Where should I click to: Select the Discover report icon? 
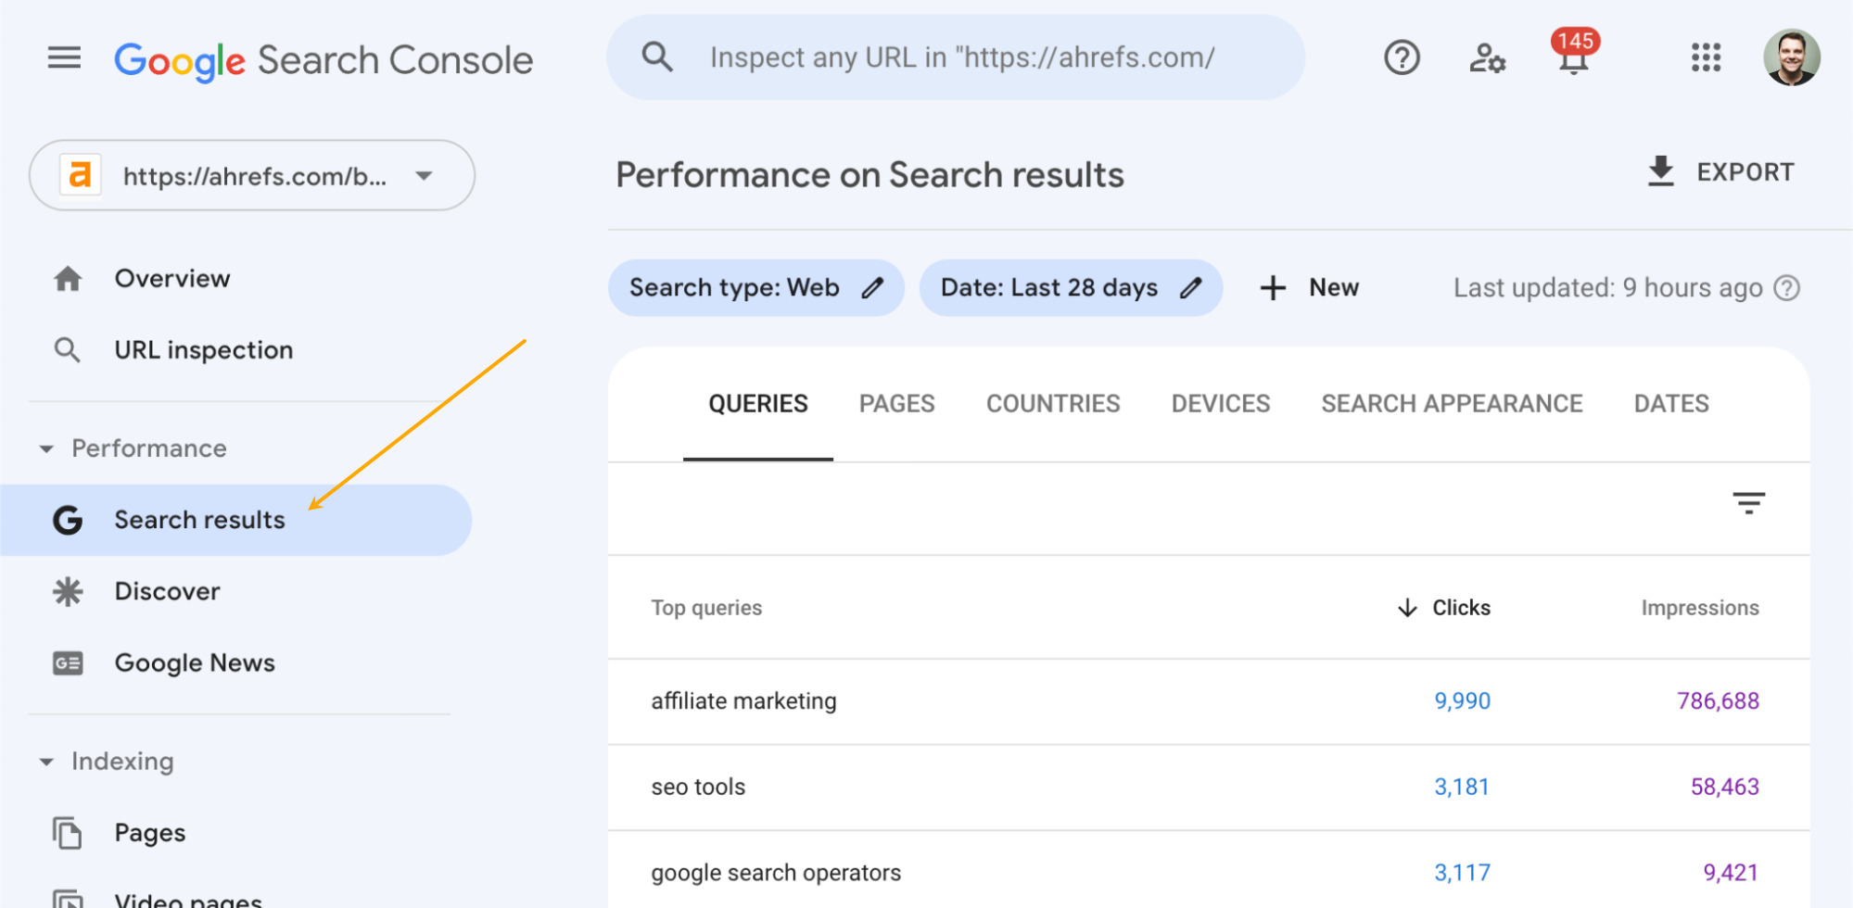pyautogui.click(x=67, y=591)
